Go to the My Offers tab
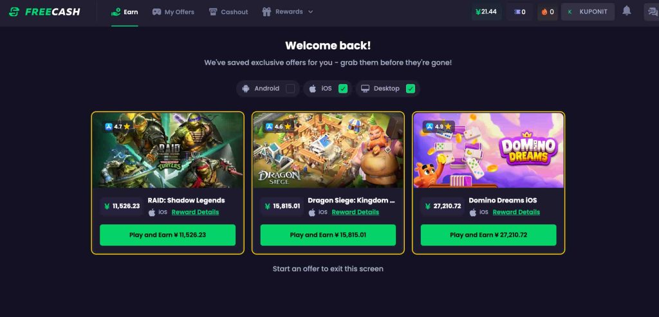The image size is (659, 317). point(173,12)
